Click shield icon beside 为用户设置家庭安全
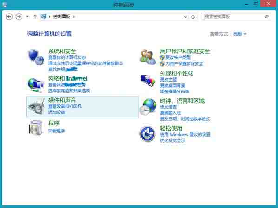This screenshot has width=278, height=208. point(162,63)
